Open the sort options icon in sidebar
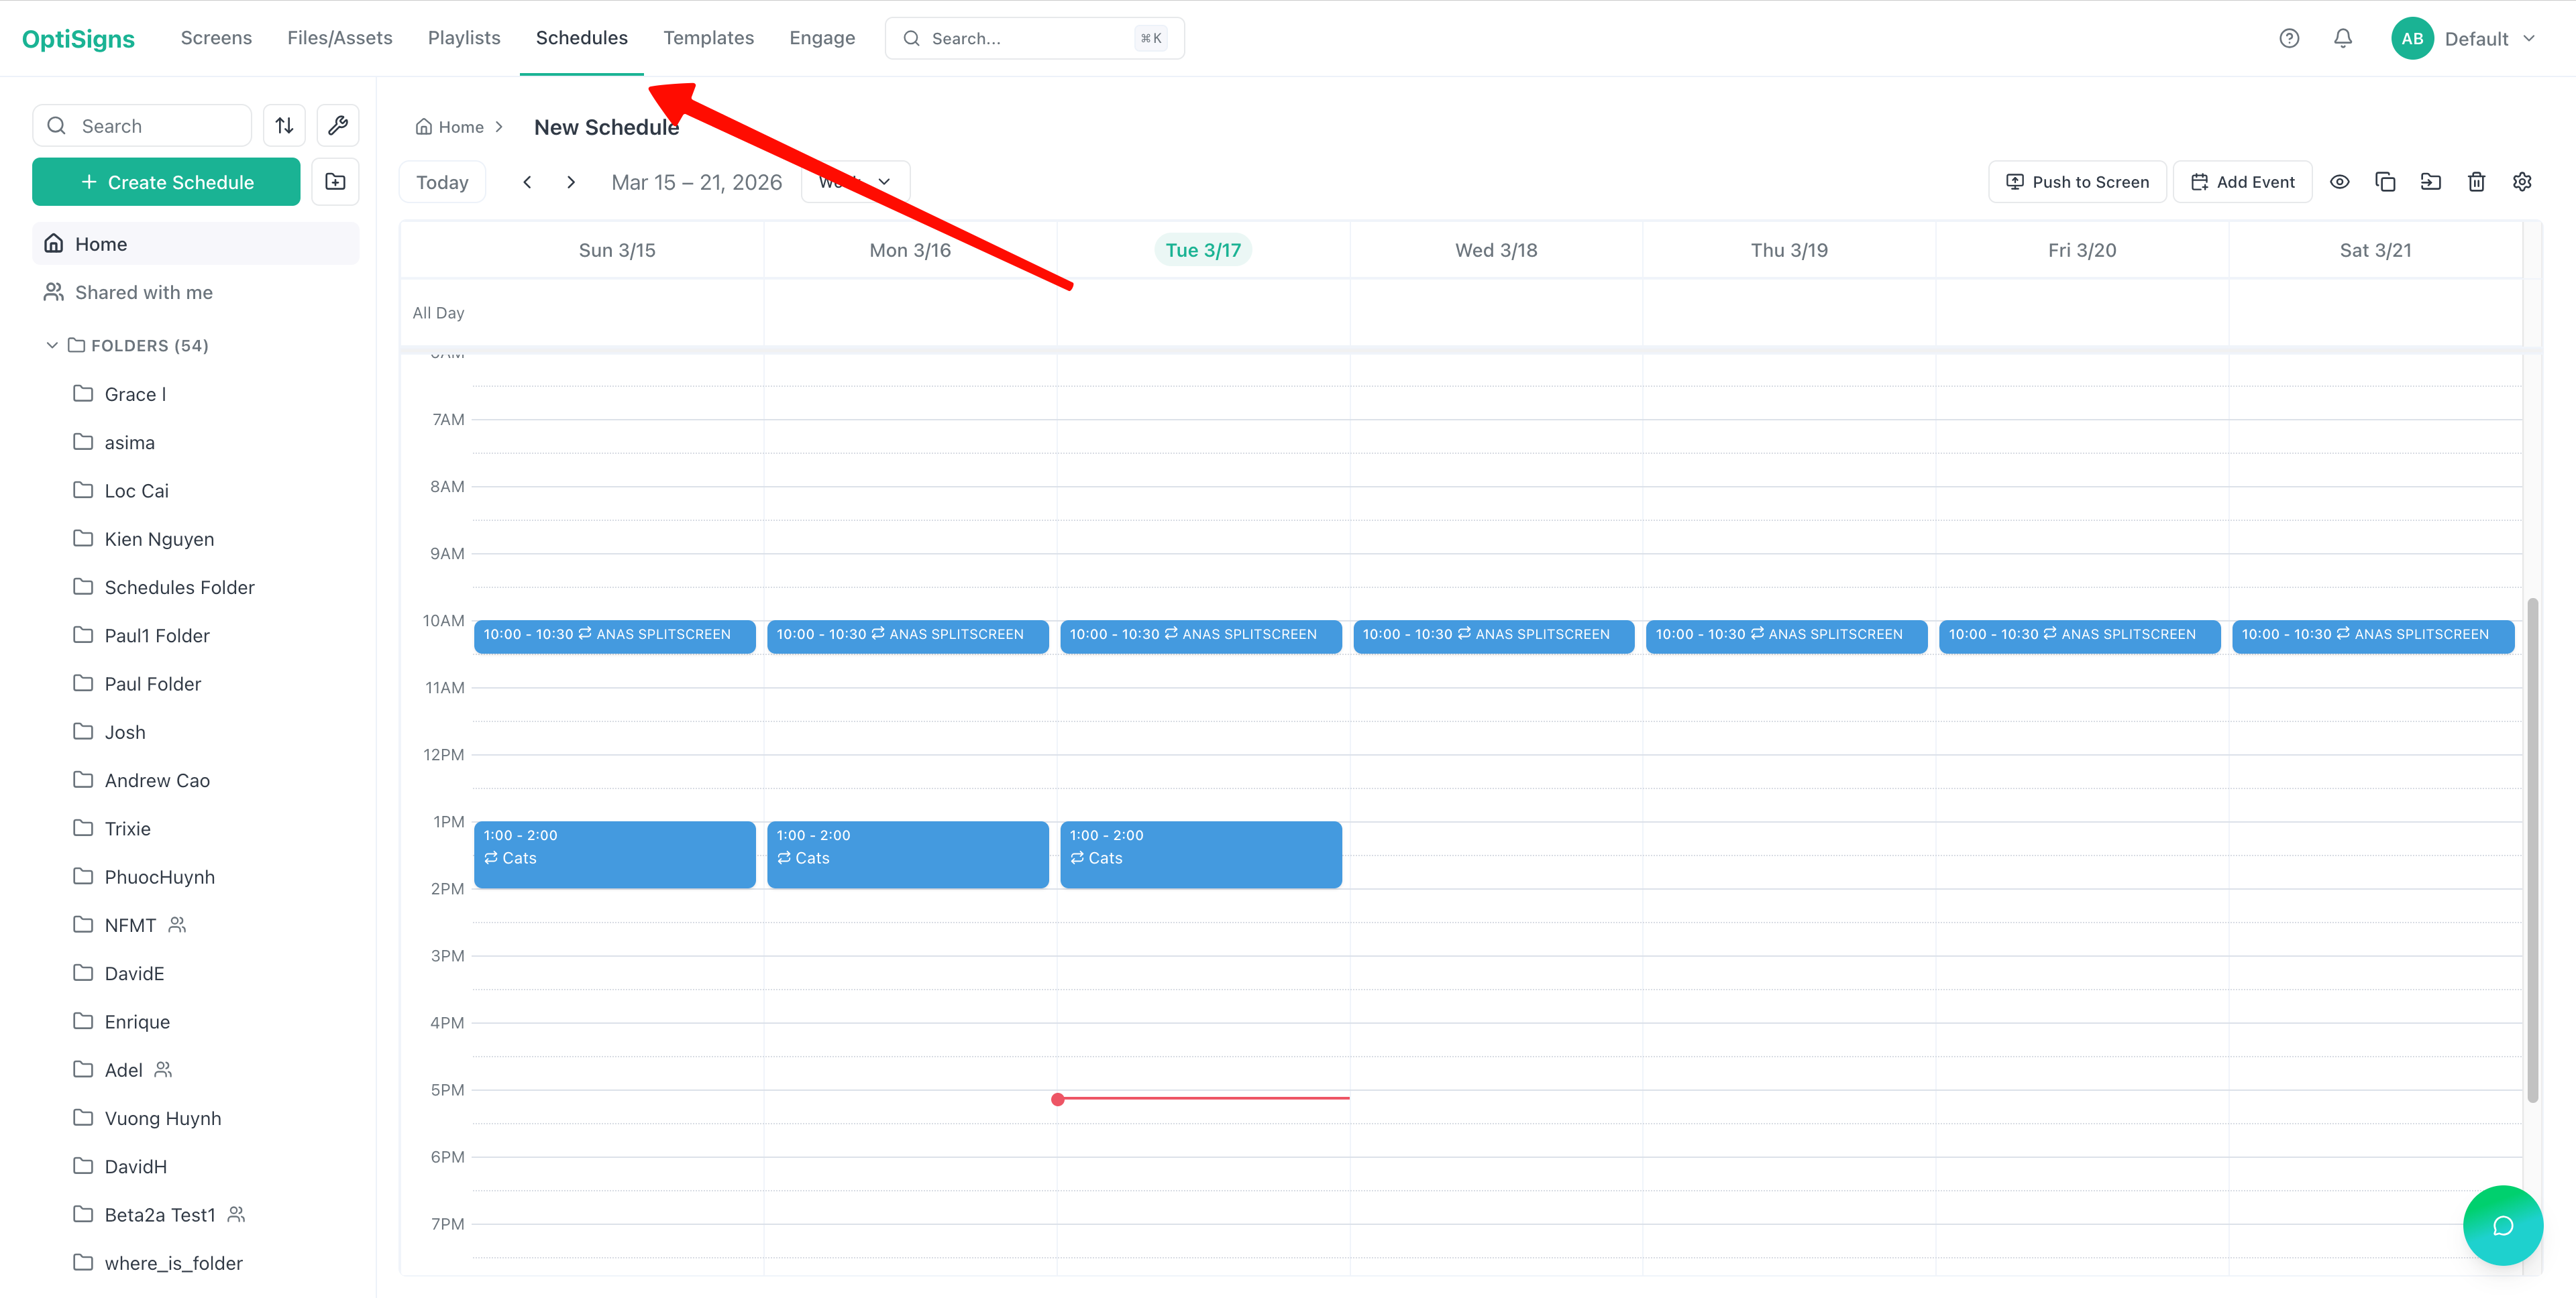2576x1298 pixels. [284, 125]
